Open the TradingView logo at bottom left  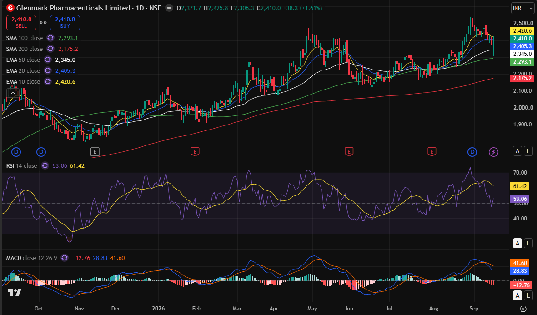[x=15, y=292]
